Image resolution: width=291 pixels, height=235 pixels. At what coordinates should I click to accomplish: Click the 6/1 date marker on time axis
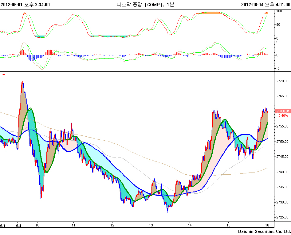(x=3, y=226)
